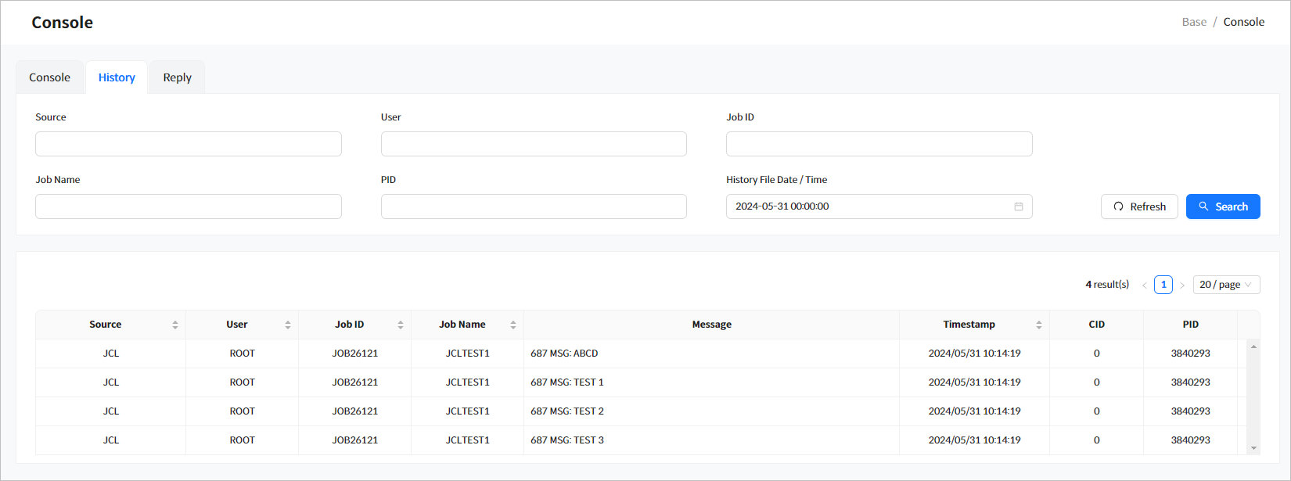The image size is (1291, 481).
Task: Go to previous results page arrow
Action: [1145, 285]
